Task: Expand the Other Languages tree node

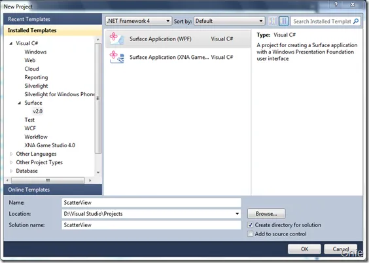Action: [x=11, y=154]
